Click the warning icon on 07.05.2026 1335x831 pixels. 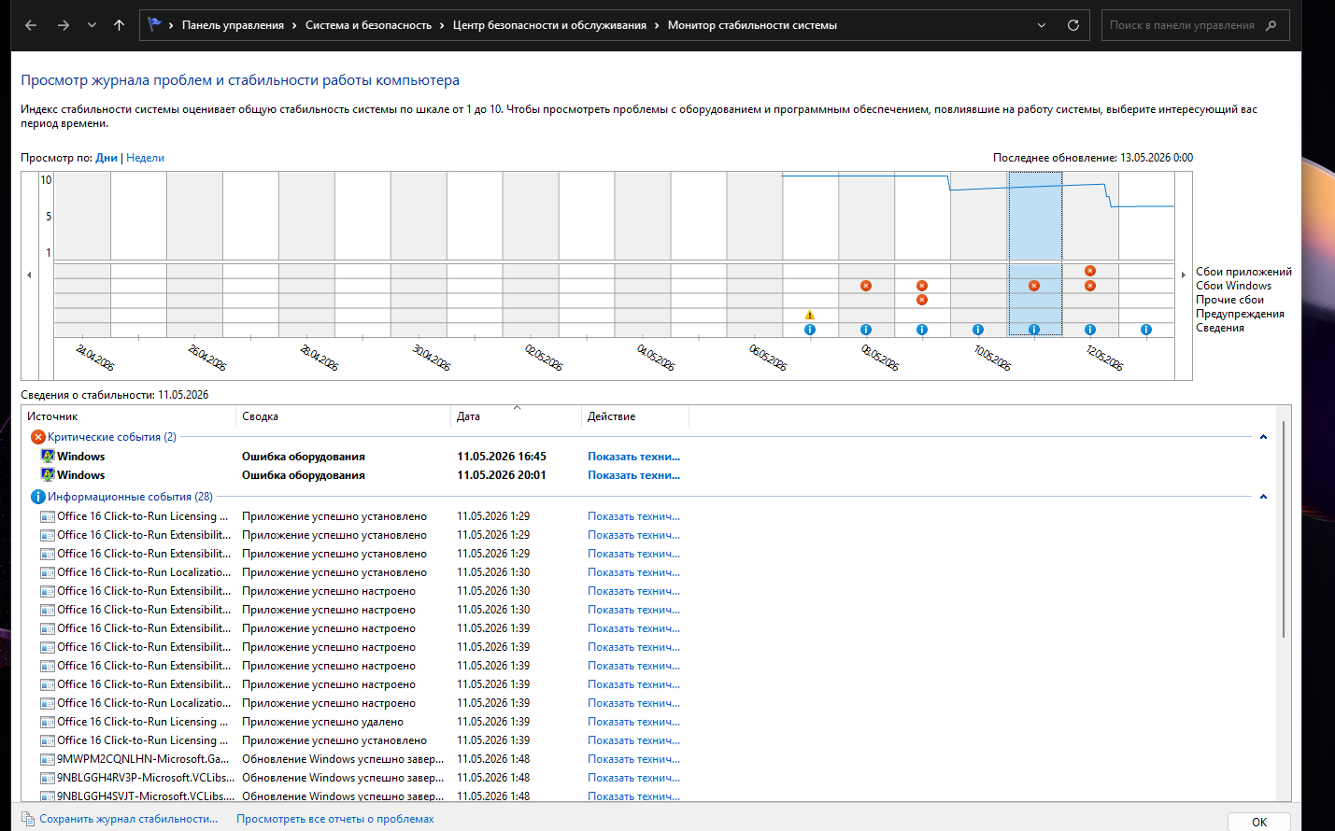coord(810,315)
